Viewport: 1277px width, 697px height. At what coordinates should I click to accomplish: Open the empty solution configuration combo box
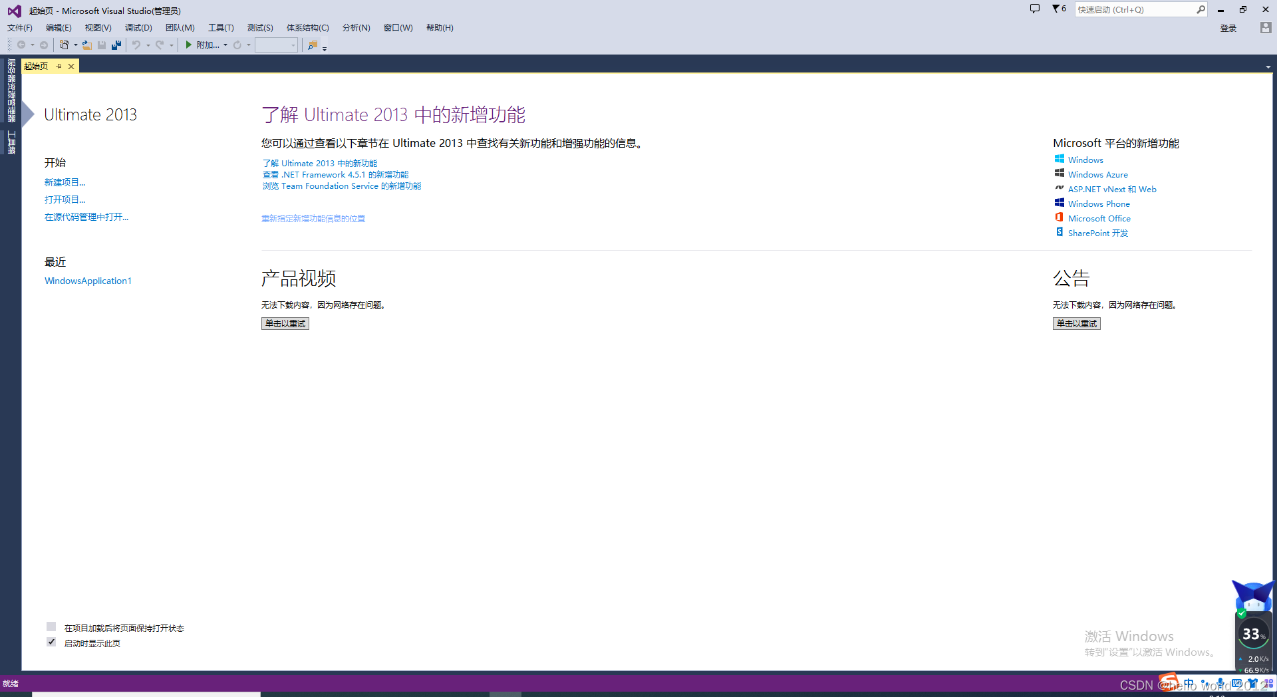click(276, 45)
